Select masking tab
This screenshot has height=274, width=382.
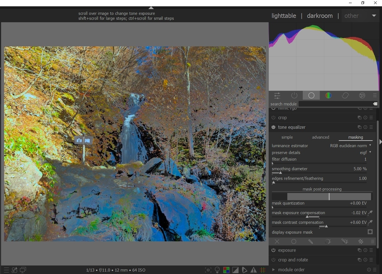(x=356, y=137)
